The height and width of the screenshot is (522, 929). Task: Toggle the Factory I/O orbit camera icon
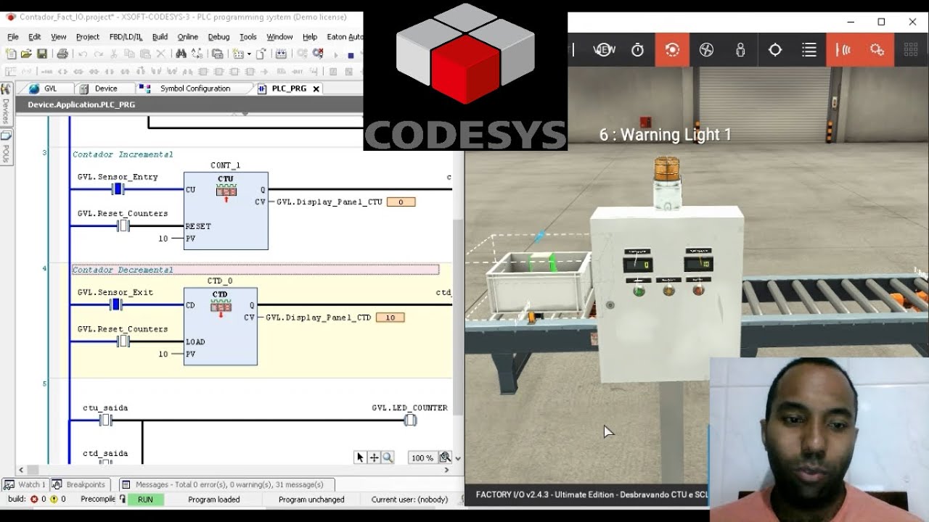[672, 49]
